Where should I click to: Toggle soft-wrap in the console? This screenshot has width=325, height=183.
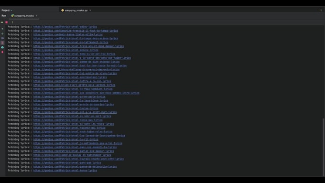coord(2,38)
